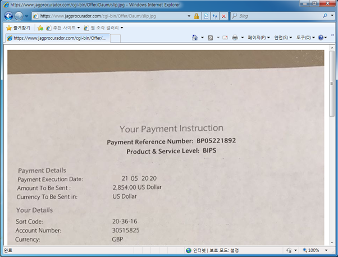
Task: Open the 안전(S) safety menu
Action: [283, 38]
